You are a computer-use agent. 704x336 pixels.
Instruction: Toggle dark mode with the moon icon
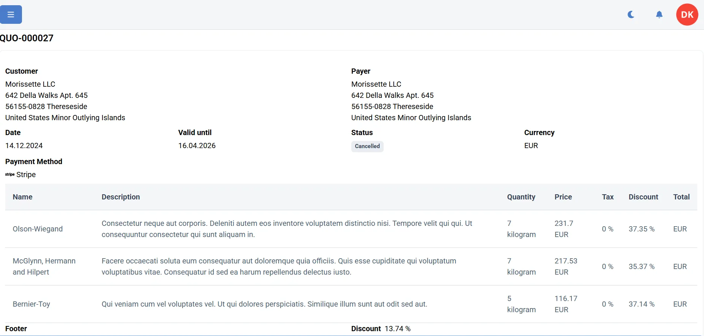tap(631, 15)
